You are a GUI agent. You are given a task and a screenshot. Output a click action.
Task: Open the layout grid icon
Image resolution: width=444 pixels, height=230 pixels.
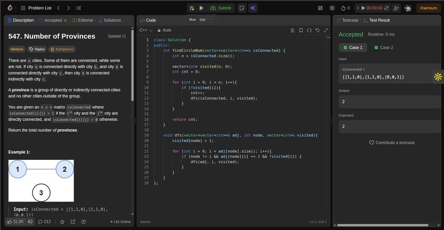tap(320, 8)
